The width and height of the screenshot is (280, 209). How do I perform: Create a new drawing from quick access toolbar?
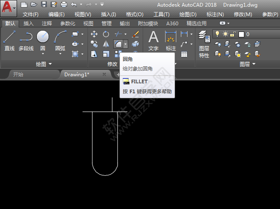[x=24, y=5]
